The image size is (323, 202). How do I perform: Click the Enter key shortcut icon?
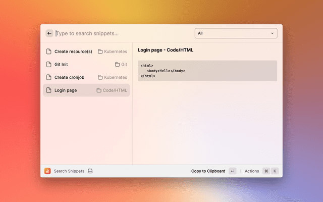coord(232,171)
